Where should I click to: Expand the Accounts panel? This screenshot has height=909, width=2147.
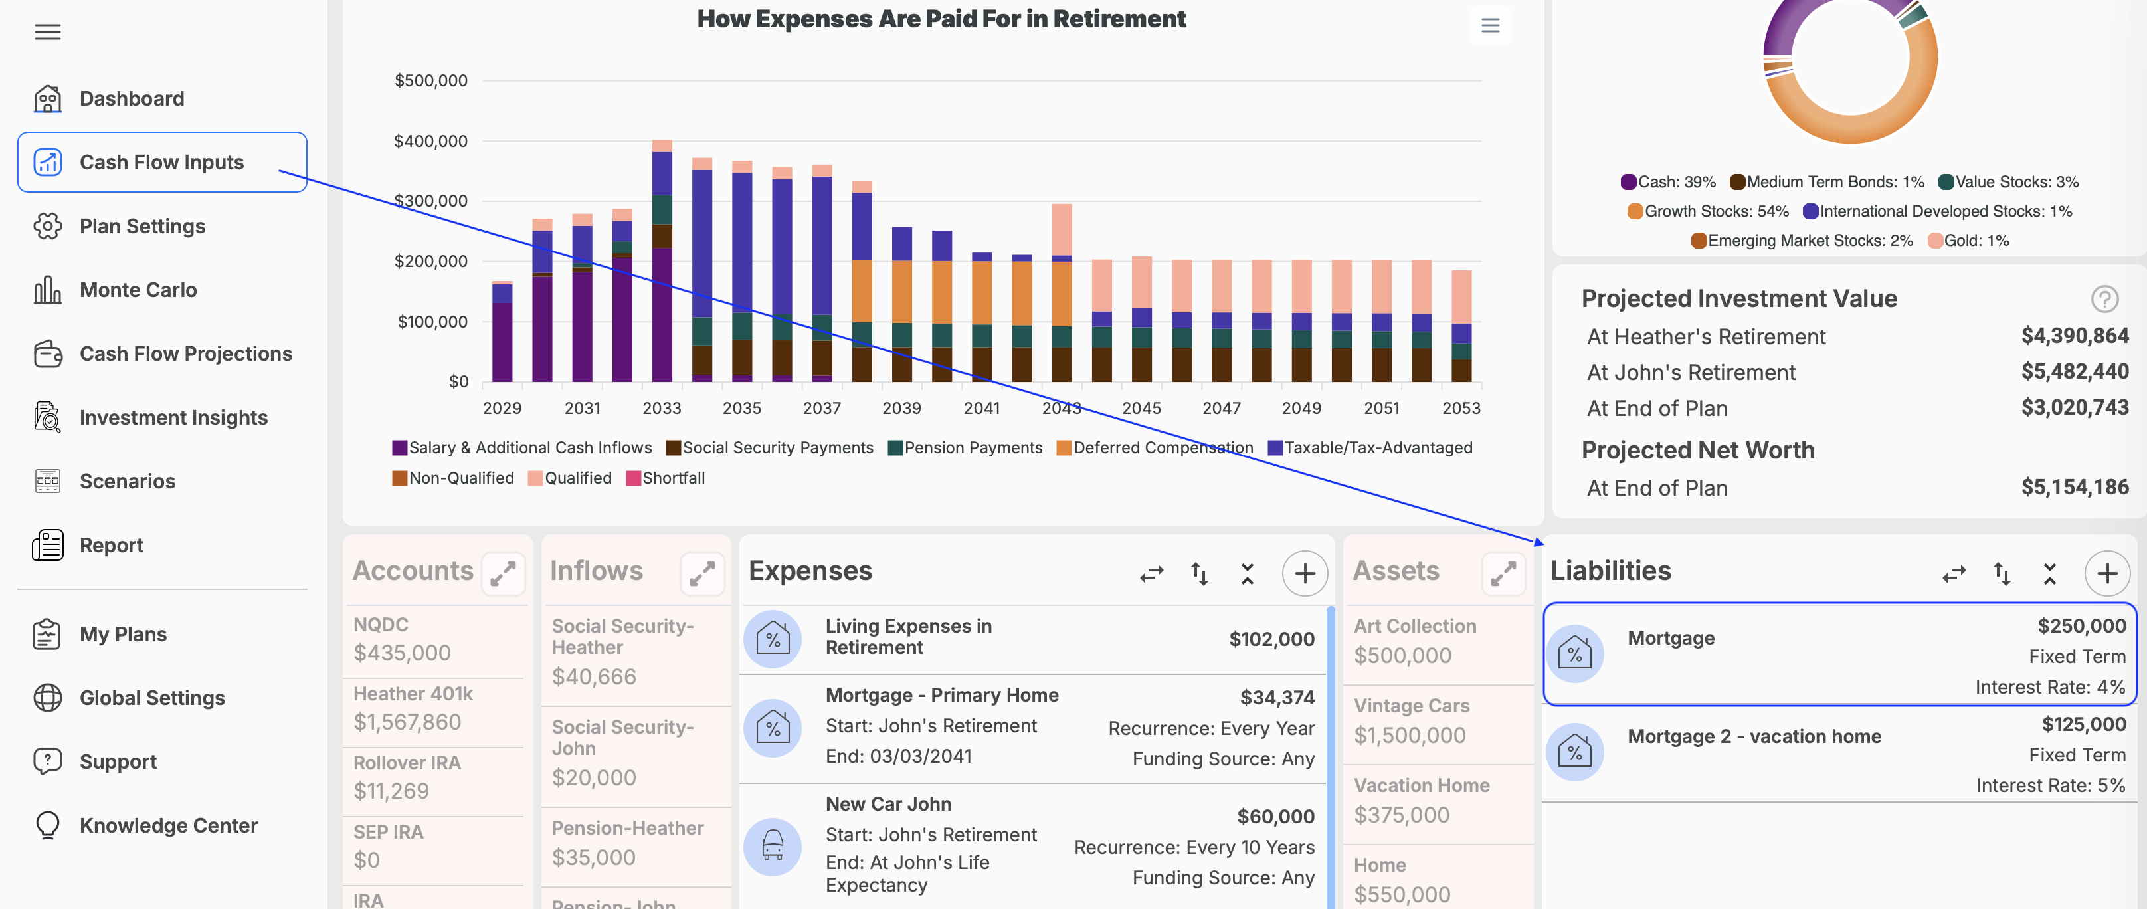pos(504,573)
